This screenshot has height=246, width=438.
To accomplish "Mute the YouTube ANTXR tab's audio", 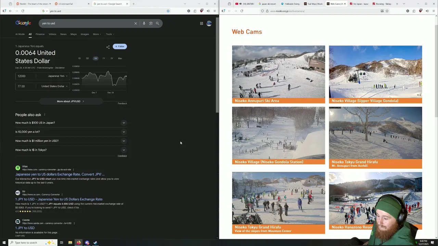I will click(x=241, y=4).
